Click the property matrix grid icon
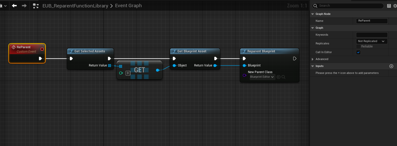397x146 pixels. coord(389,6)
